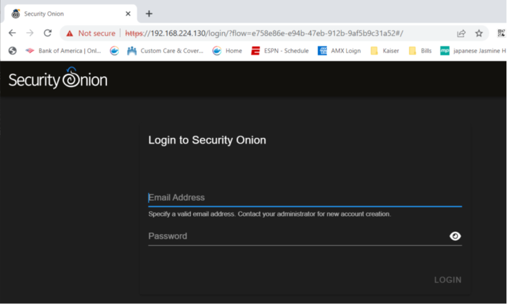Click the Specify a valid email address hint
Screen dimensions: 507x304
click(x=270, y=214)
